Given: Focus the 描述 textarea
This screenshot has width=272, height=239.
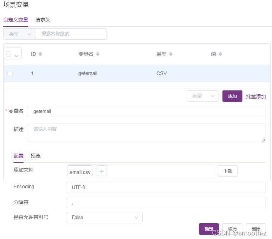Looking at the screenshot, I should [147, 133].
